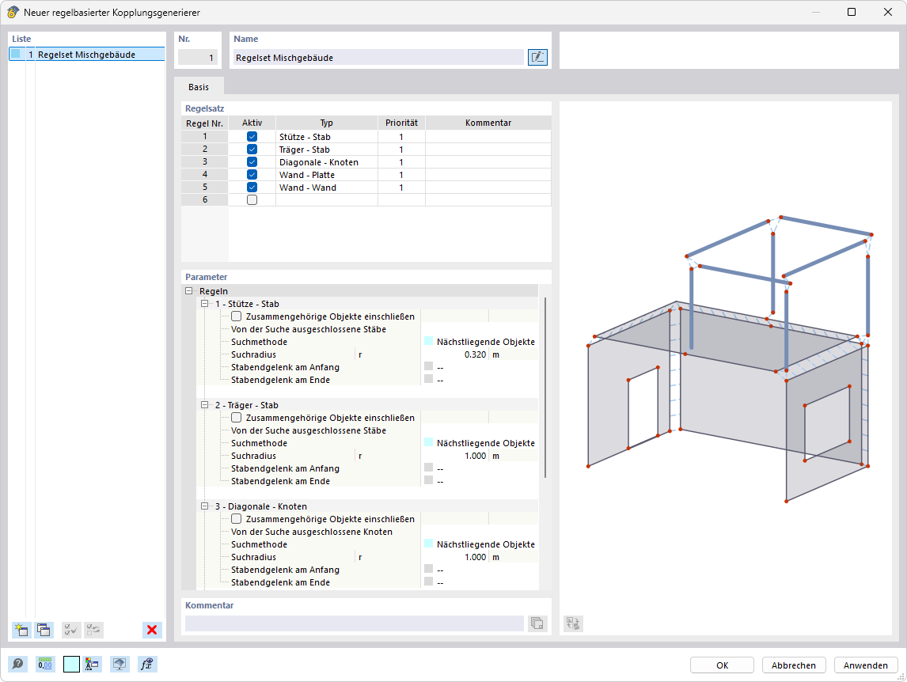Select the Typ cell Diagonale - Knoten
The width and height of the screenshot is (907, 682).
pos(327,162)
